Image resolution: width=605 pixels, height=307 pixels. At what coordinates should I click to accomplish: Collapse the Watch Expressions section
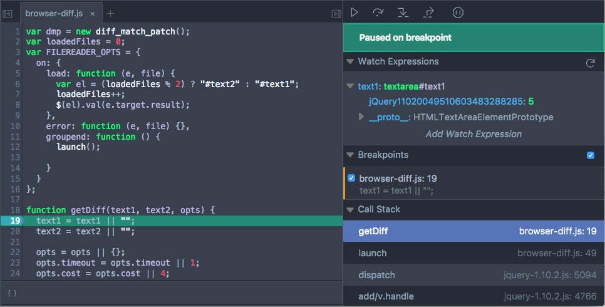(350, 62)
